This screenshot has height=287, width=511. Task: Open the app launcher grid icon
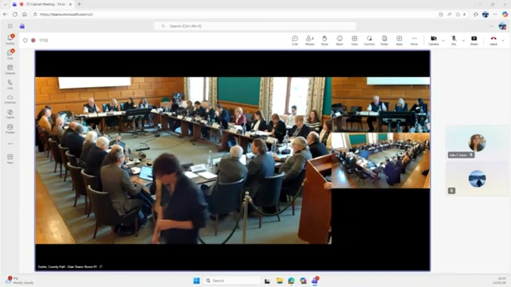click(10, 26)
